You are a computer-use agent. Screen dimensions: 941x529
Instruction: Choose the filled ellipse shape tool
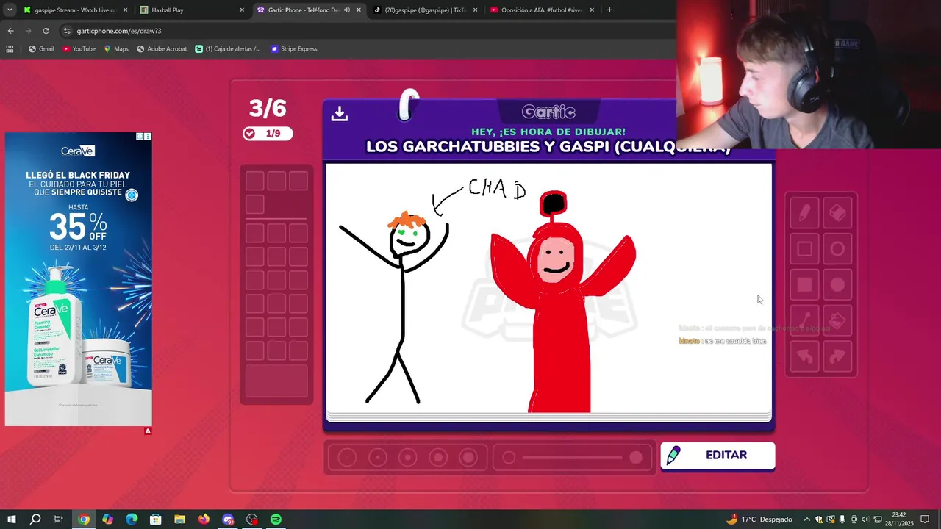click(837, 285)
